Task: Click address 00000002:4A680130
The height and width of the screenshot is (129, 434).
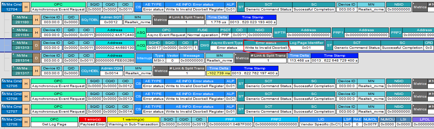Action: pos(115,48)
